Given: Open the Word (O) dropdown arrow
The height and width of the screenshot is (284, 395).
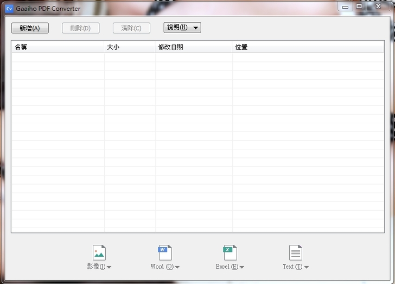Looking at the screenshot, I should pyautogui.click(x=177, y=267).
